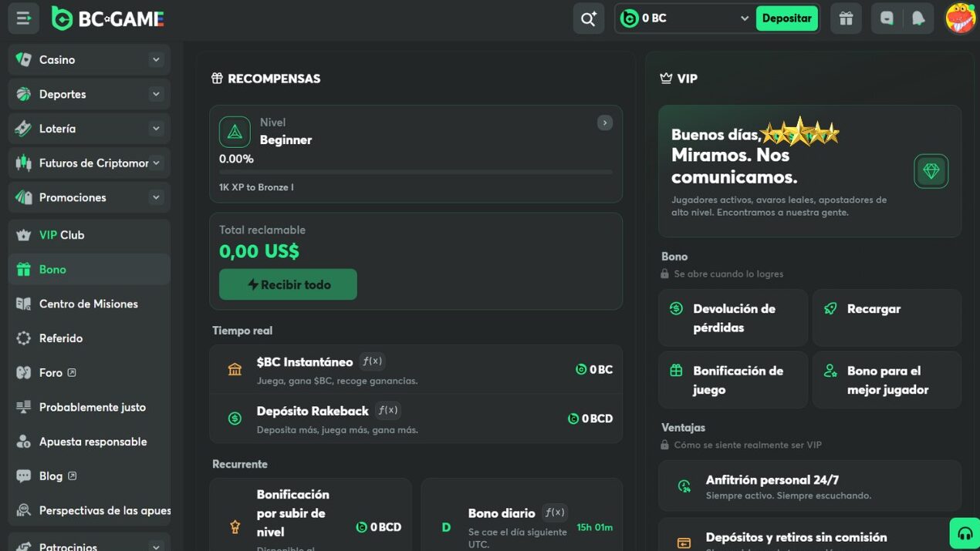The width and height of the screenshot is (980, 551).
Task: Click the f(x) icon beside $BC Instantáneo
Action: (x=372, y=361)
